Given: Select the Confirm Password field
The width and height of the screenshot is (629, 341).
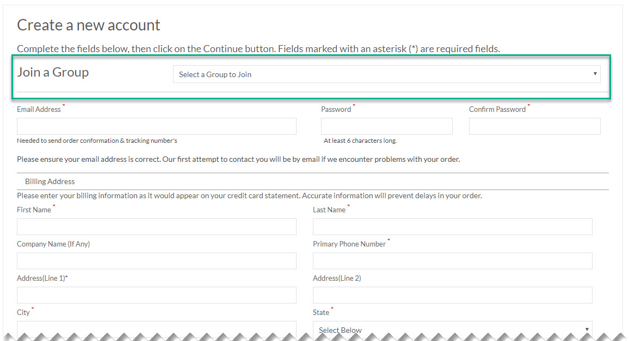Looking at the screenshot, I should [534, 126].
